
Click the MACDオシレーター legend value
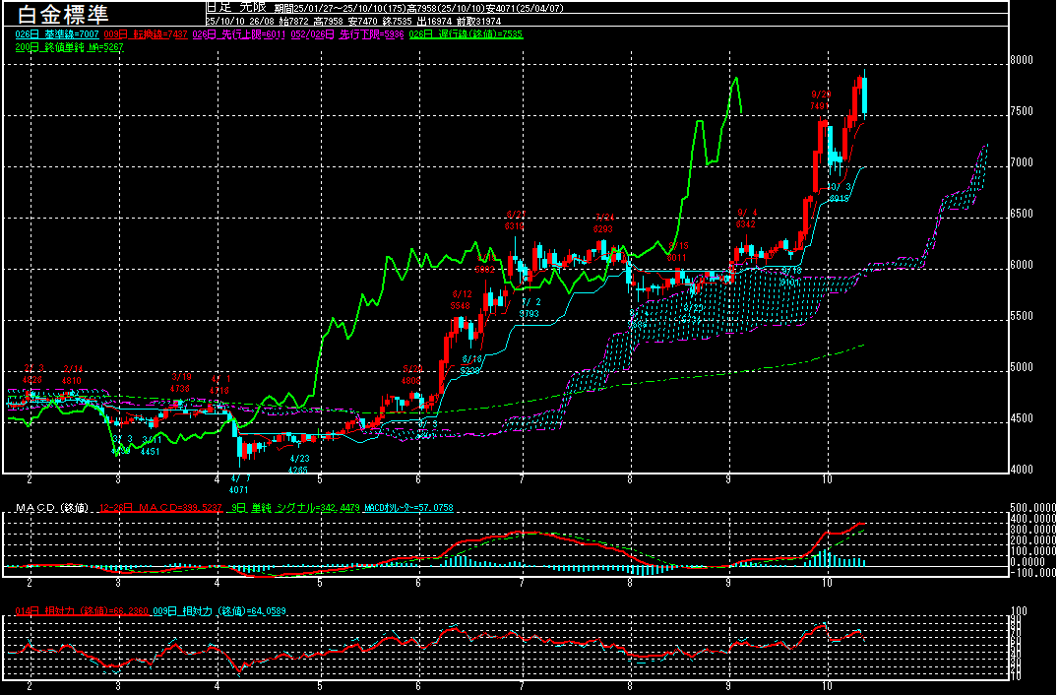(408, 508)
